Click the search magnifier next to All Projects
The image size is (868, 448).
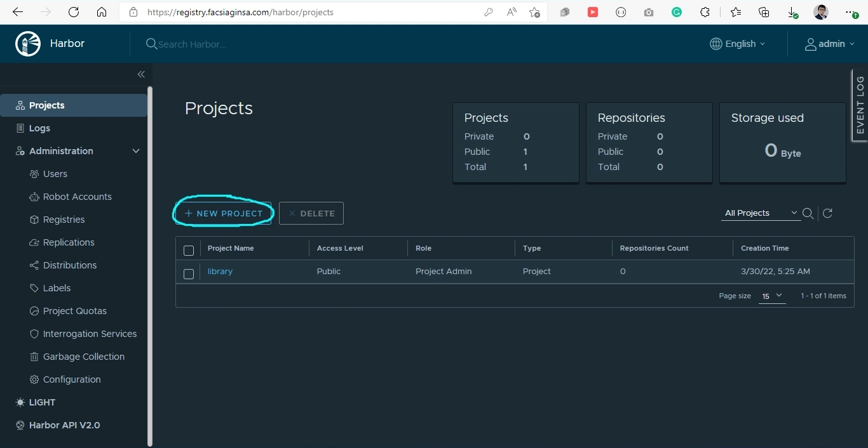[x=808, y=213]
